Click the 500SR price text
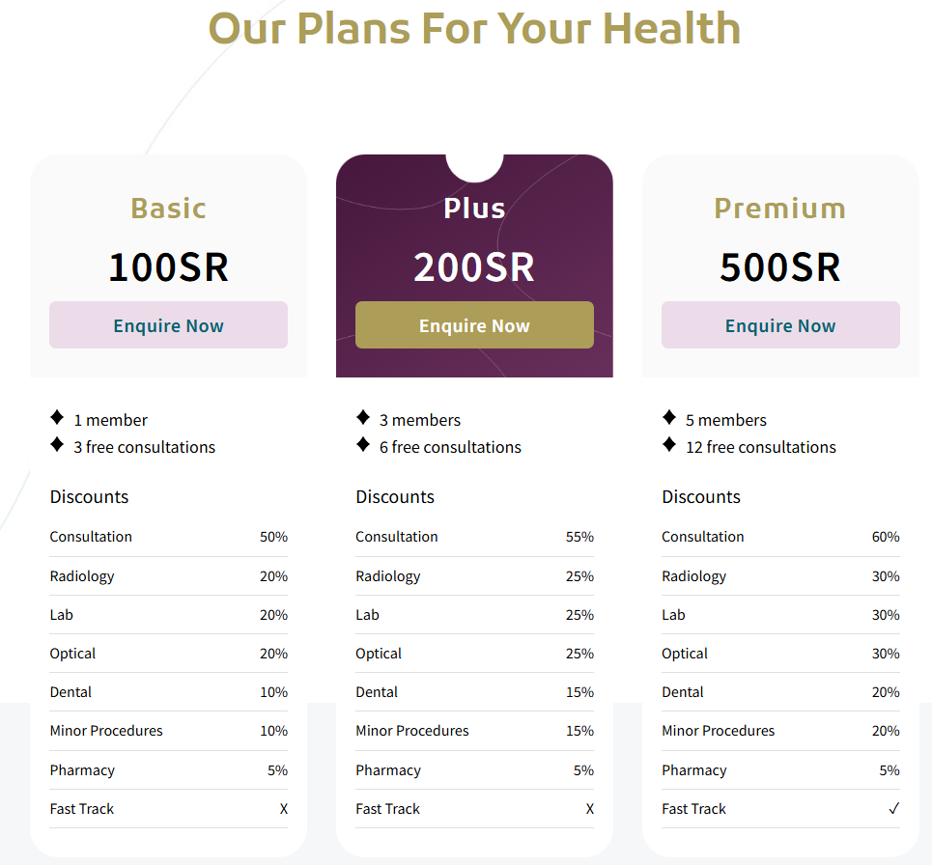 point(779,266)
